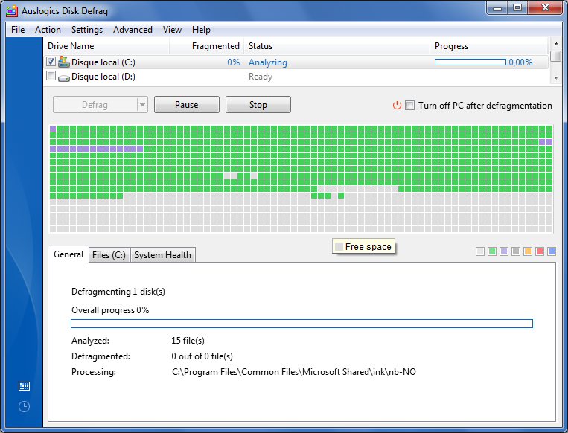Click the 0% fragmented value for C:
Image resolution: width=568 pixels, height=433 pixels.
click(233, 62)
